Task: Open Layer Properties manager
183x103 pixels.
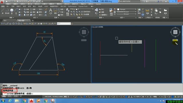Action: point(67,12)
